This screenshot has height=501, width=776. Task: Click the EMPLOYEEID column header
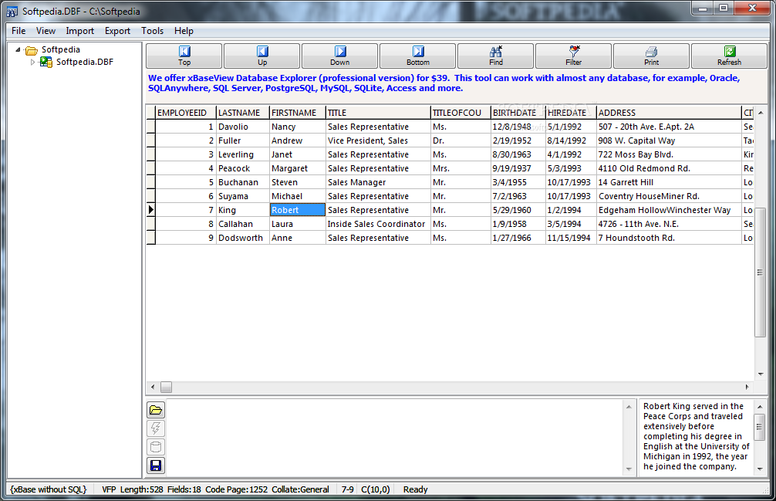[186, 113]
